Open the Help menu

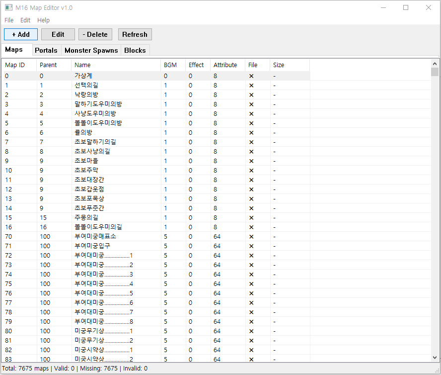(x=44, y=20)
